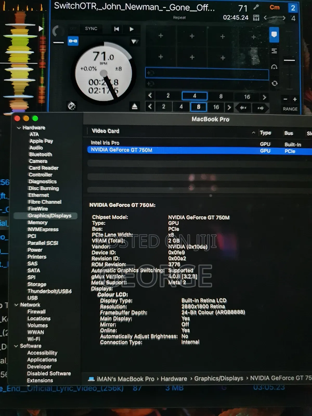The height and width of the screenshot is (416, 312).
Task: Open pencil edit icon beside BPM 71
Action: (x=256, y=7)
